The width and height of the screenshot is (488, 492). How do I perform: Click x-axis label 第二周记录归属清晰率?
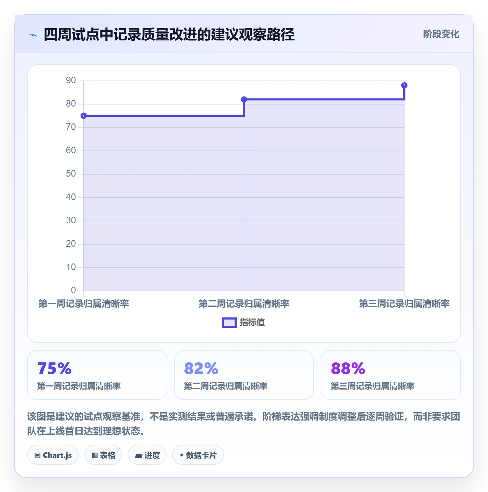244,304
